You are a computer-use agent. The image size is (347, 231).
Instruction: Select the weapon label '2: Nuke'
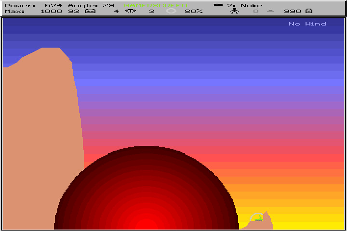245,5
